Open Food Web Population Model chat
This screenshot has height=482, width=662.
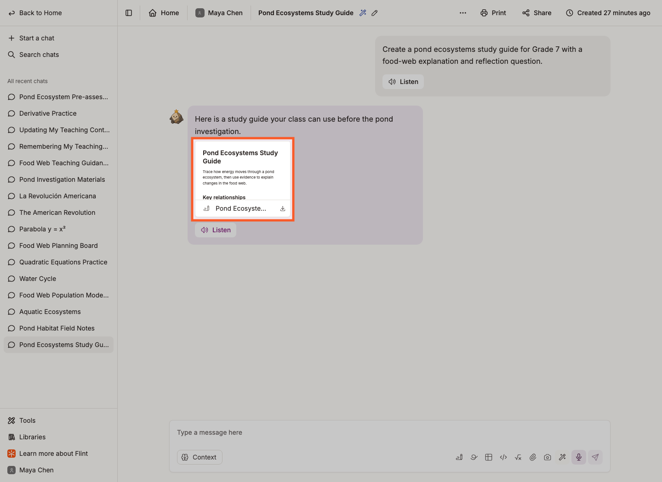58,295
